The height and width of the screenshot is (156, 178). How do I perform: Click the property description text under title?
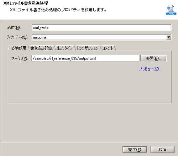click(x=58, y=10)
